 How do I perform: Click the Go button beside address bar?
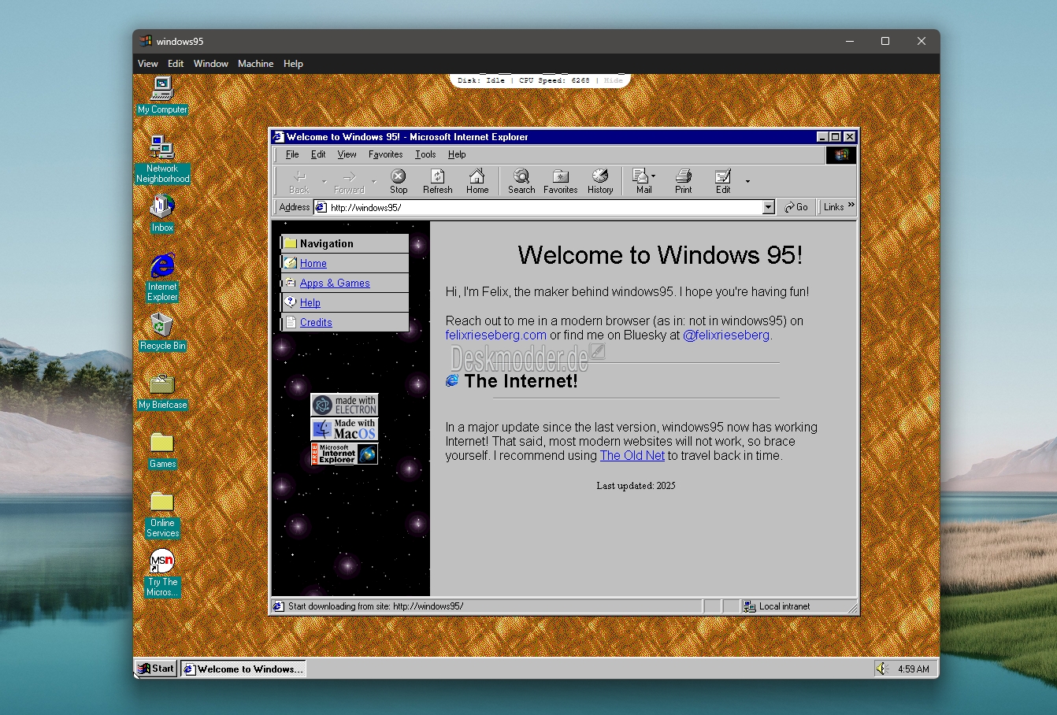pyautogui.click(x=796, y=207)
